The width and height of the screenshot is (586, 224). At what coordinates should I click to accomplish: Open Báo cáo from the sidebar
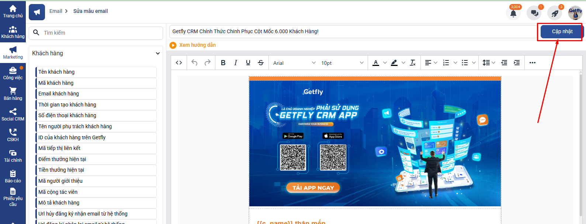[13, 176]
